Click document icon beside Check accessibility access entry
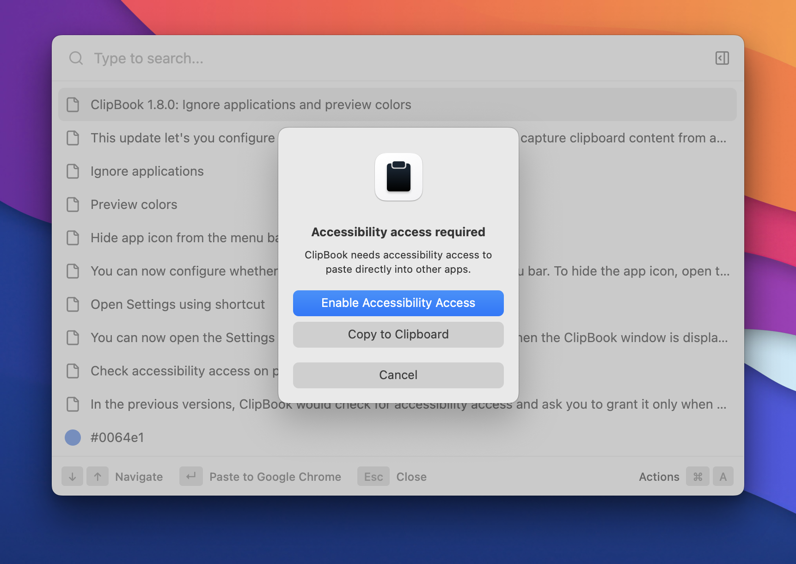Screen dimensions: 796x564 pyautogui.click(x=73, y=371)
